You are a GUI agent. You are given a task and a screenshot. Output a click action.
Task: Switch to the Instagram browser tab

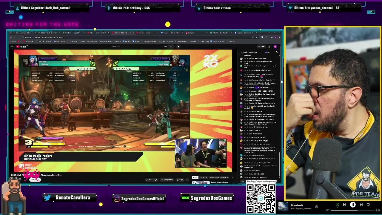click(197, 33)
